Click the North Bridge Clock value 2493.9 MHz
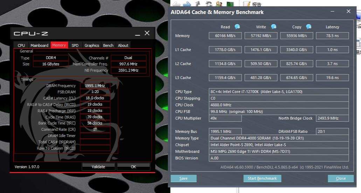Image resolution: width=361 pixels, height=193 pixels. [332, 118]
